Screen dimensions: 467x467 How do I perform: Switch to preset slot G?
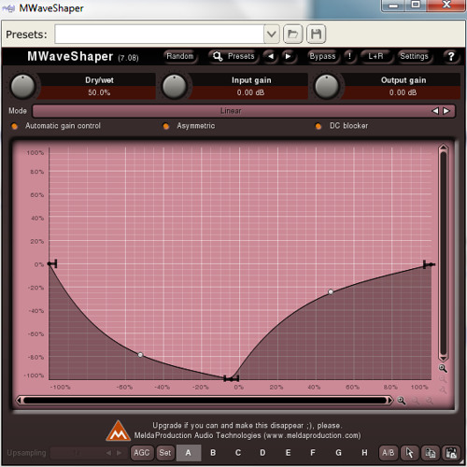pos(338,453)
